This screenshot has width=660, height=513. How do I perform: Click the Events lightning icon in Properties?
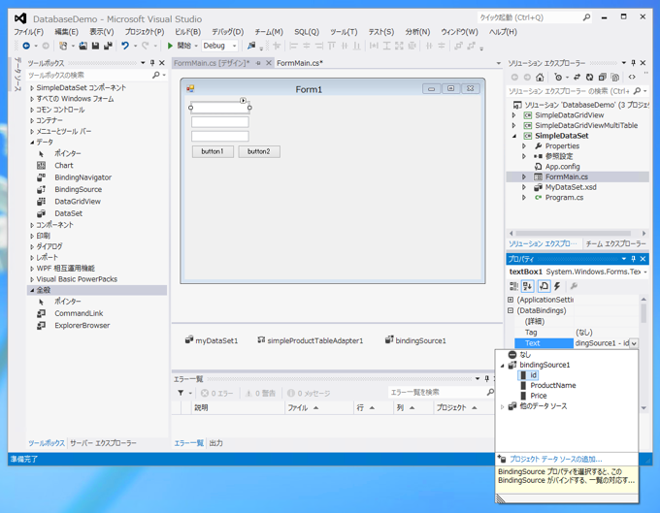point(557,286)
